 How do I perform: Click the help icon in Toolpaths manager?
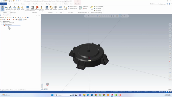coord(28,18)
